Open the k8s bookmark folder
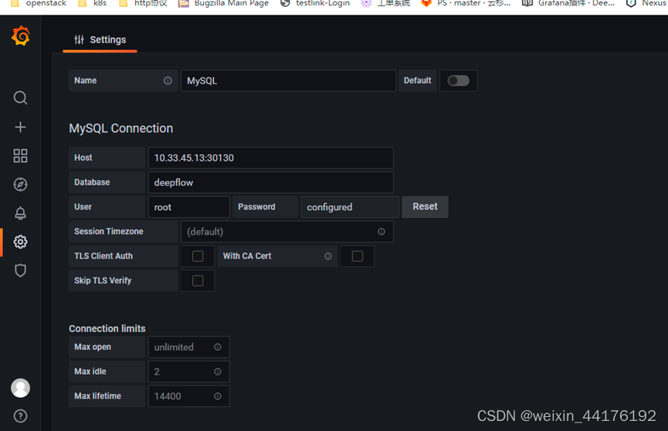668x431 pixels. 93,3
